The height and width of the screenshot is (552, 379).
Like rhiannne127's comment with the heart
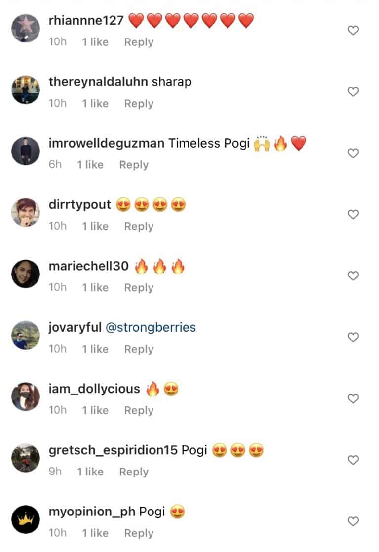pyautogui.click(x=353, y=31)
